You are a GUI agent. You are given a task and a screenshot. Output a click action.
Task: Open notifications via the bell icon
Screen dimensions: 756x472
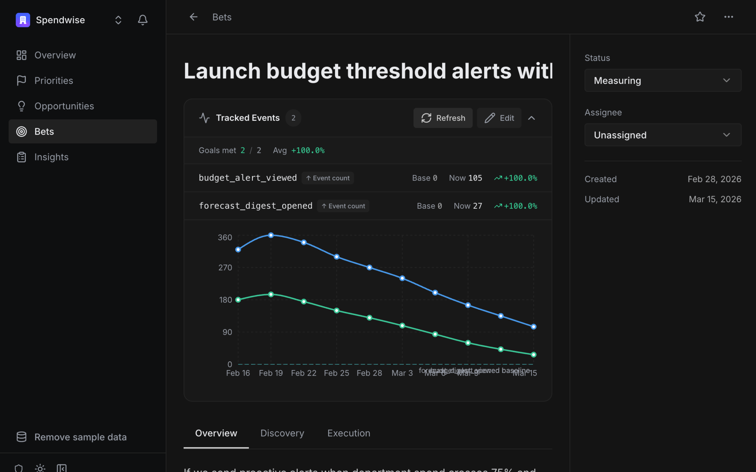click(143, 20)
